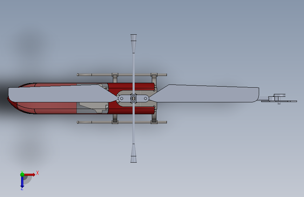Select the thin flybar rod above hub

click(134, 74)
